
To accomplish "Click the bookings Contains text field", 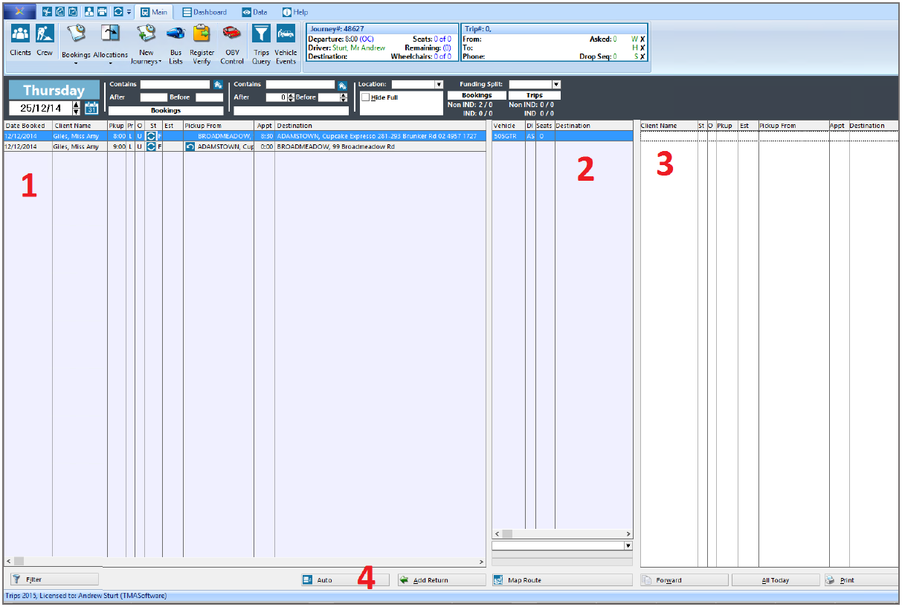I will click(175, 85).
